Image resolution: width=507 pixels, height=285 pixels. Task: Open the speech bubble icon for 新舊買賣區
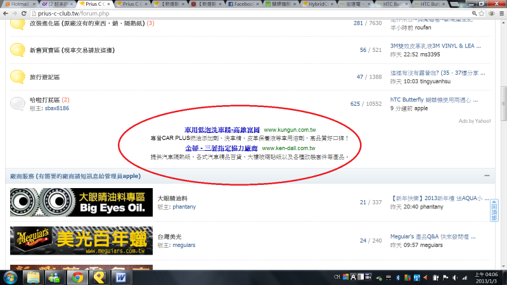(18, 50)
